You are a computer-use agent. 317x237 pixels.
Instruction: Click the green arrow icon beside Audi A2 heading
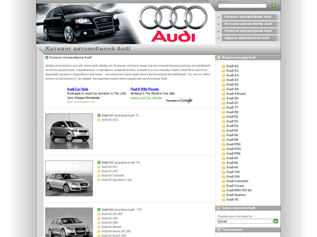click(x=99, y=116)
